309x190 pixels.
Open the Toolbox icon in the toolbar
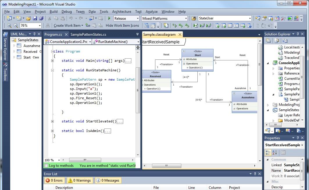coord(283,18)
